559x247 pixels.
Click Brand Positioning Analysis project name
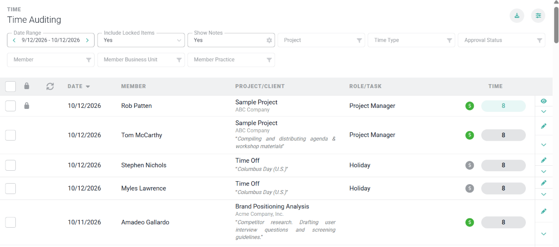(272, 206)
